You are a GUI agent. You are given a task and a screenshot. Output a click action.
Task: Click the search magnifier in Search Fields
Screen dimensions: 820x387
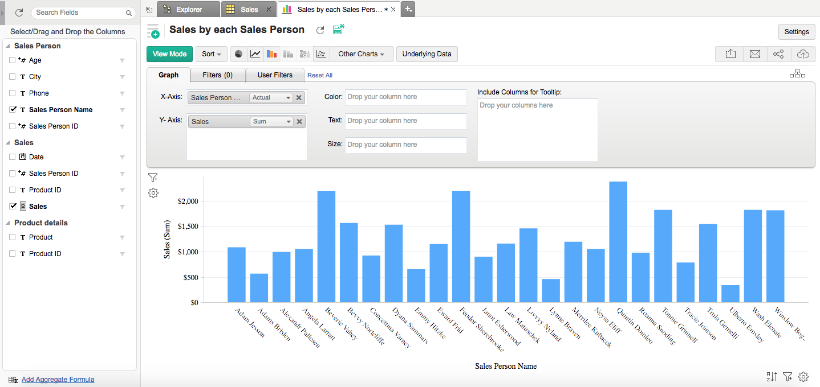click(128, 13)
